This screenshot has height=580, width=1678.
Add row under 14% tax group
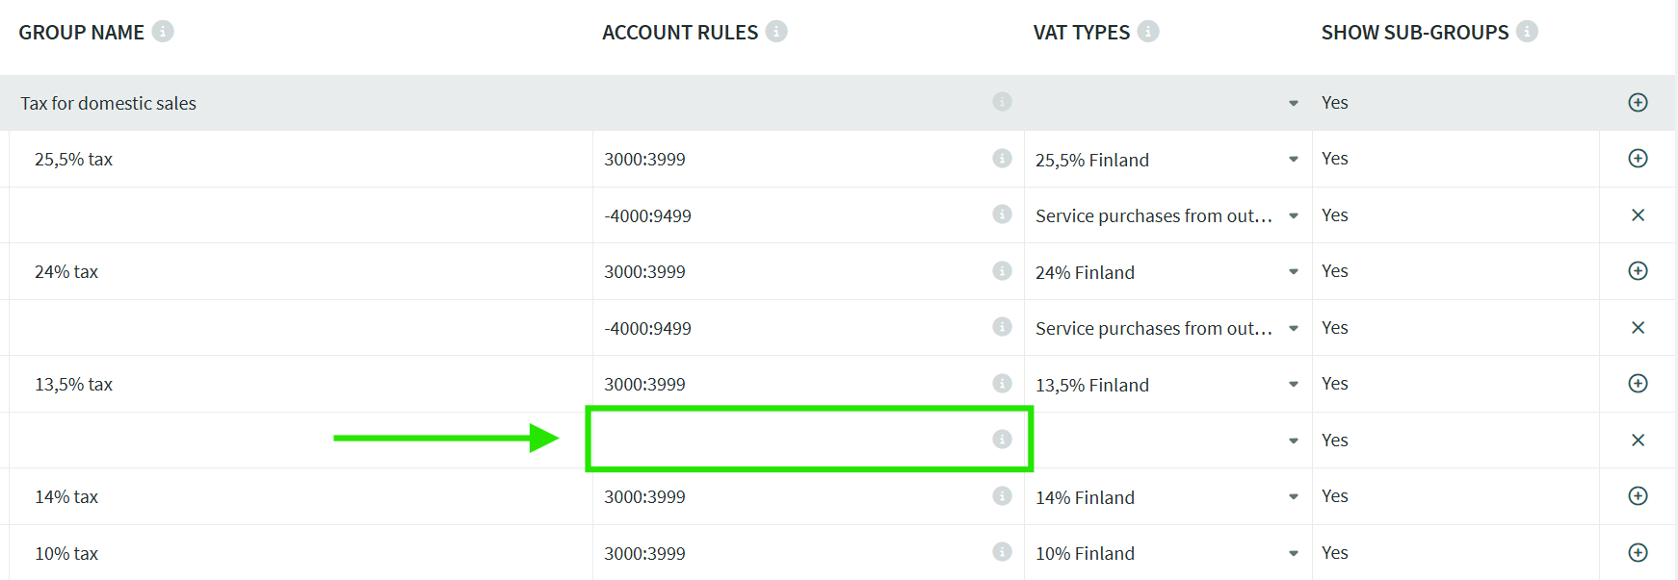[1638, 496]
